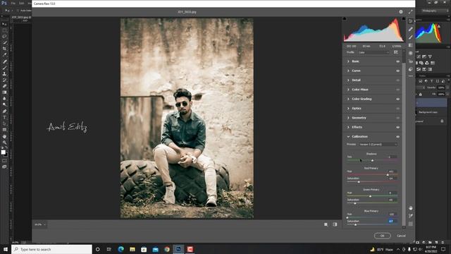The height and width of the screenshot is (254, 451).
Task: Toggle visibility eye for Calibration panel
Action: 397,137
